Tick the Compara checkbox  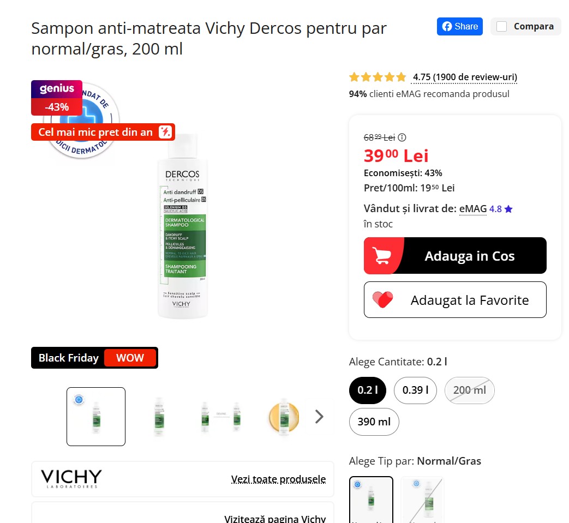(501, 27)
